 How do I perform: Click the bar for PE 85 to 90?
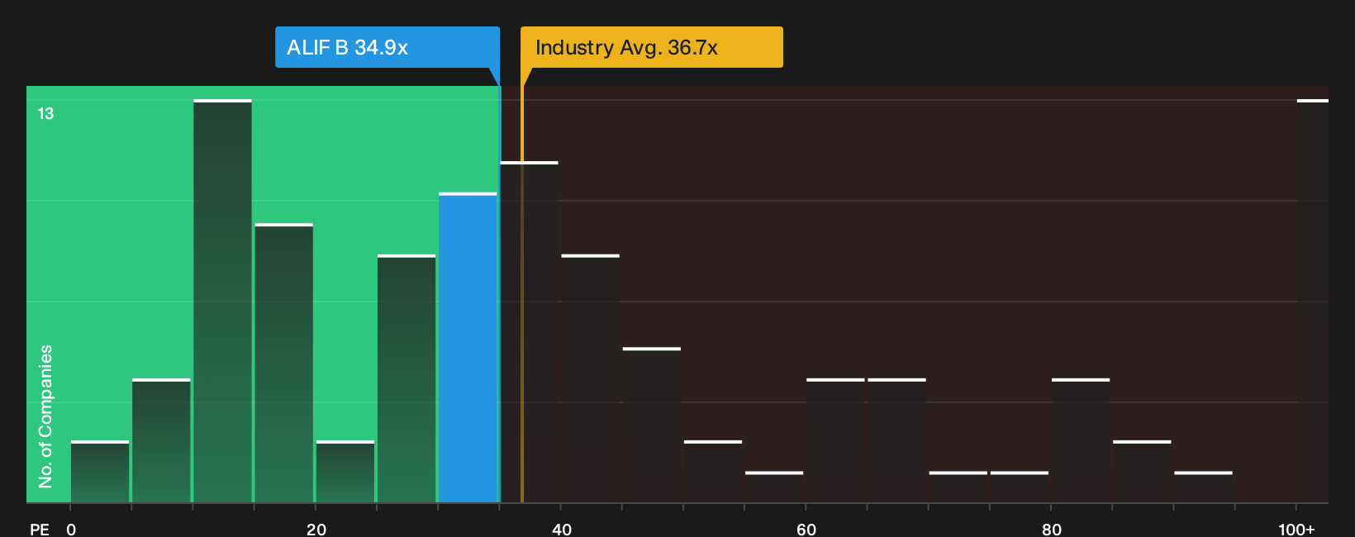(1142, 472)
